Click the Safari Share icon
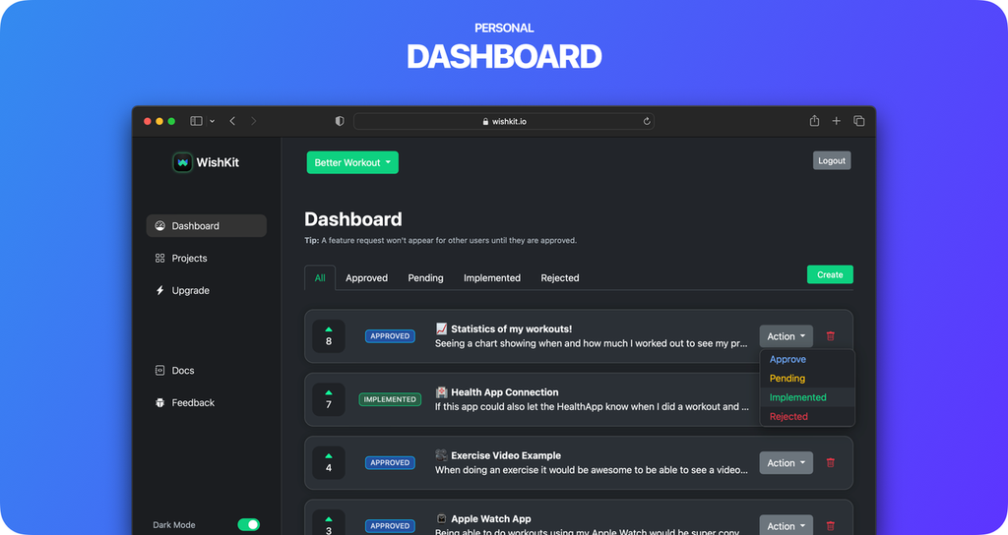Screen dimensions: 1008x535 pyautogui.click(x=814, y=121)
